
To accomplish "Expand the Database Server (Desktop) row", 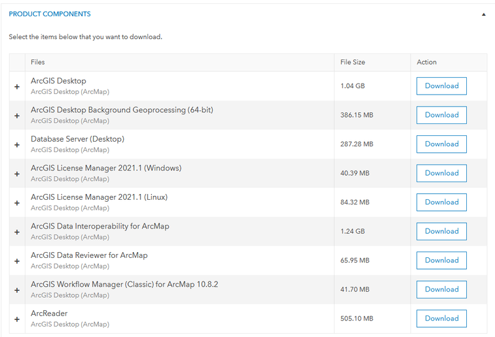I will tap(17, 144).
